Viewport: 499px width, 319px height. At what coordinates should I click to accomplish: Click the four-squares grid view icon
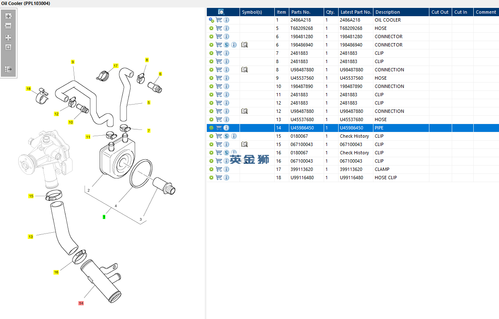[8, 37]
